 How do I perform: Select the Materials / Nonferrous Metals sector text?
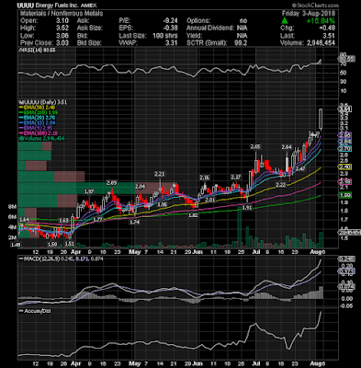point(62,13)
